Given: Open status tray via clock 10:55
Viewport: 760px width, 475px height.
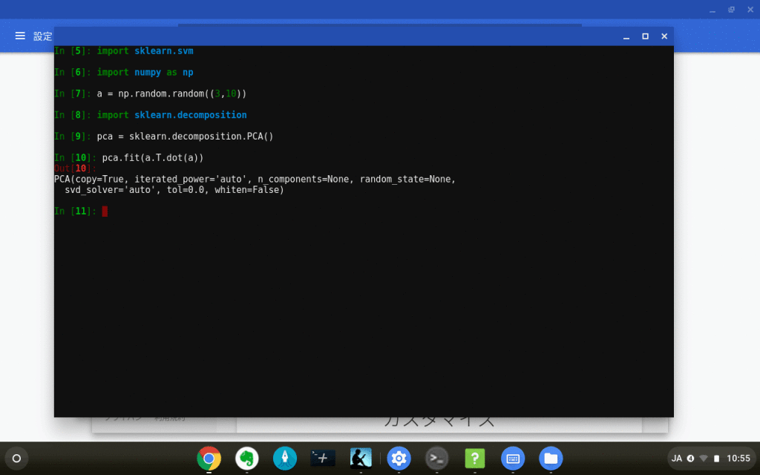Looking at the screenshot, I should (x=738, y=458).
